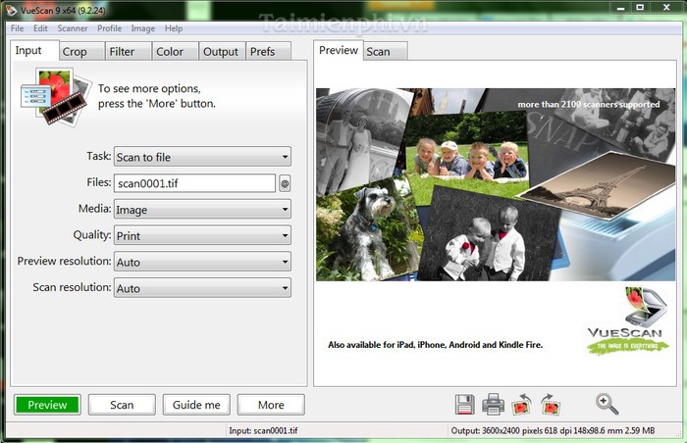Rotate image left icon
This screenshot has height=443, width=687.
(522, 404)
